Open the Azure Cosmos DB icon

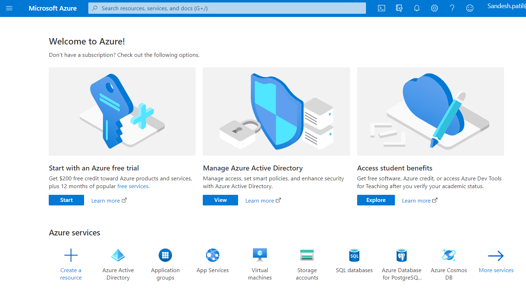449,255
